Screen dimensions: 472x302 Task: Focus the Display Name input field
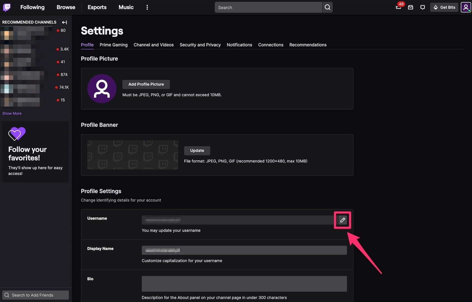point(244,250)
